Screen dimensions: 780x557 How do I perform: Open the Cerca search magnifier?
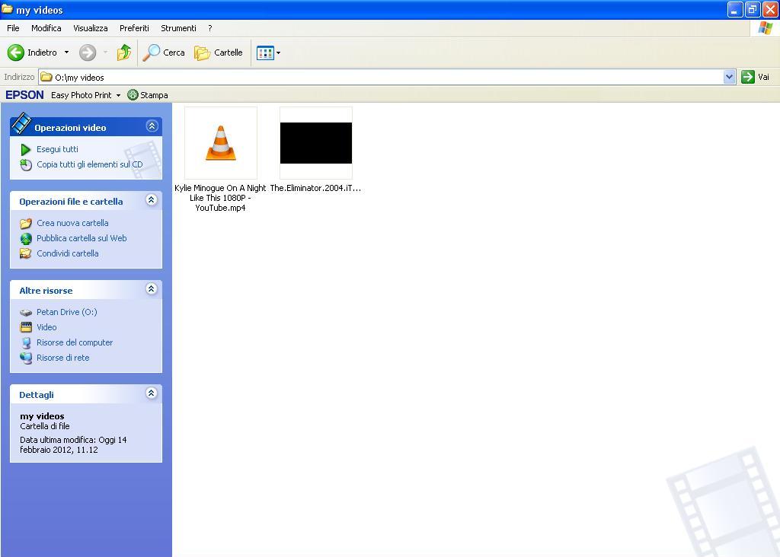pyautogui.click(x=152, y=53)
